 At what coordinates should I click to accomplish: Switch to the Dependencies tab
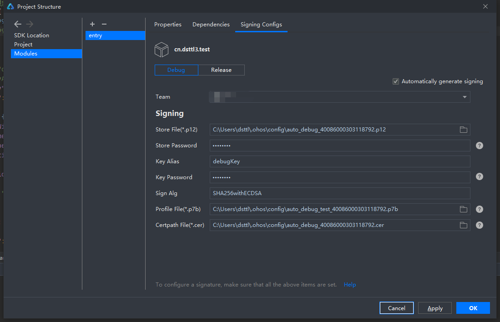click(x=211, y=25)
